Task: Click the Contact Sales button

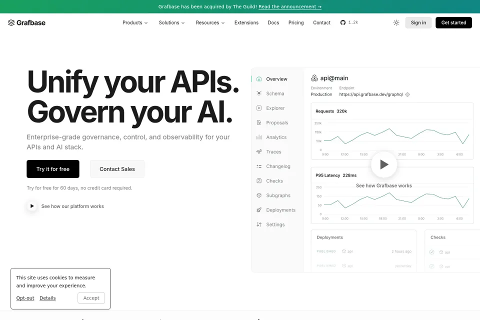Action: [117, 169]
